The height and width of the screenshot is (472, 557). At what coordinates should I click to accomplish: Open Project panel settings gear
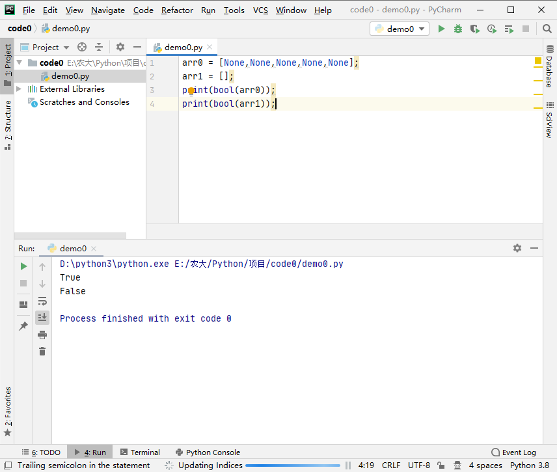pyautogui.click(x=120, y=47)
